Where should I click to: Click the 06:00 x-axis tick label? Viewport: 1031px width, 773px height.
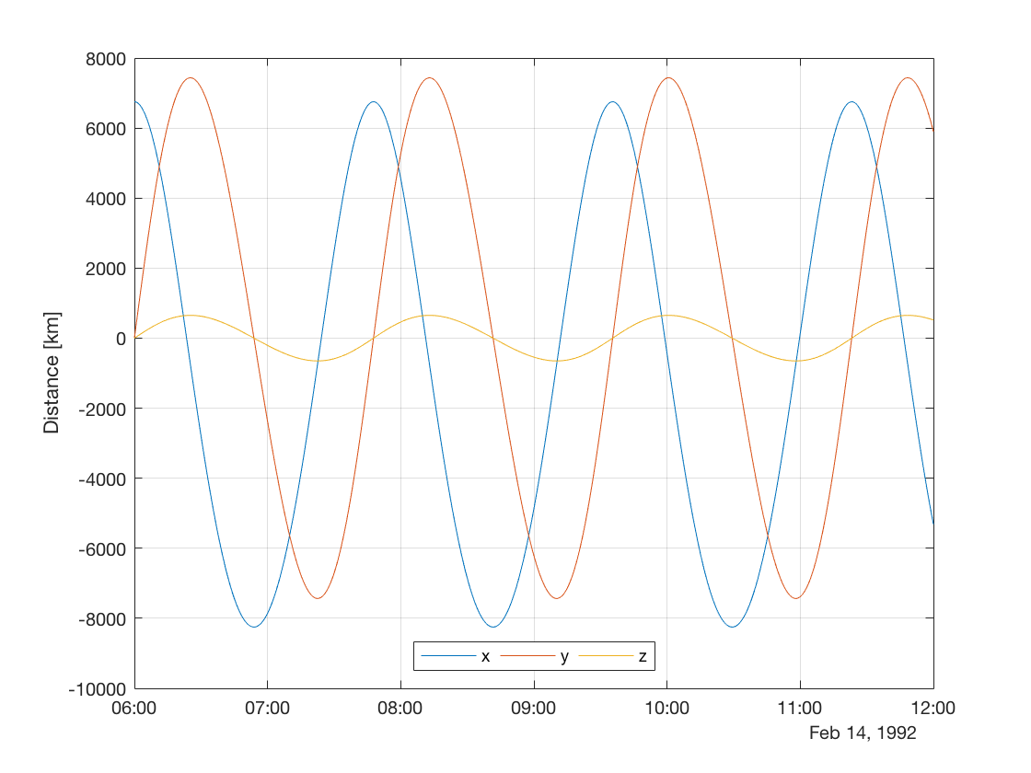coord(134,709)
